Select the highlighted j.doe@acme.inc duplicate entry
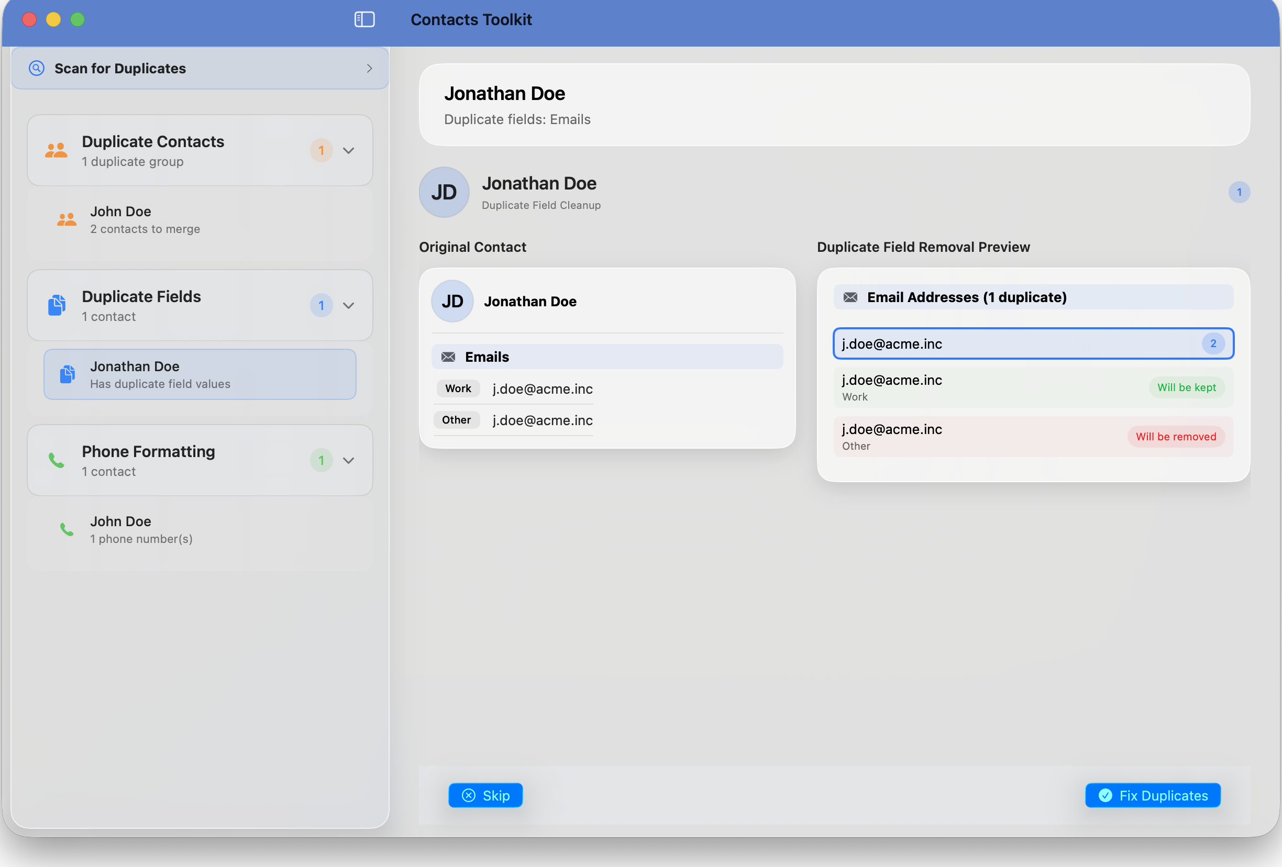This screenshot has width=1282, height=867. tap(1033, 343)
